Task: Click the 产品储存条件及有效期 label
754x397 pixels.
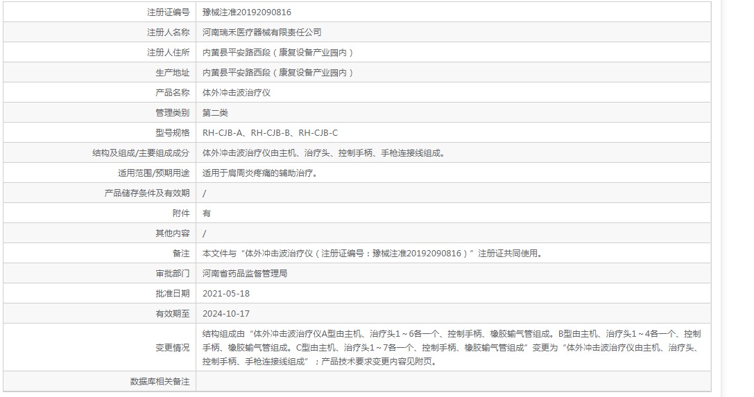Action: [x=147, y=193]
